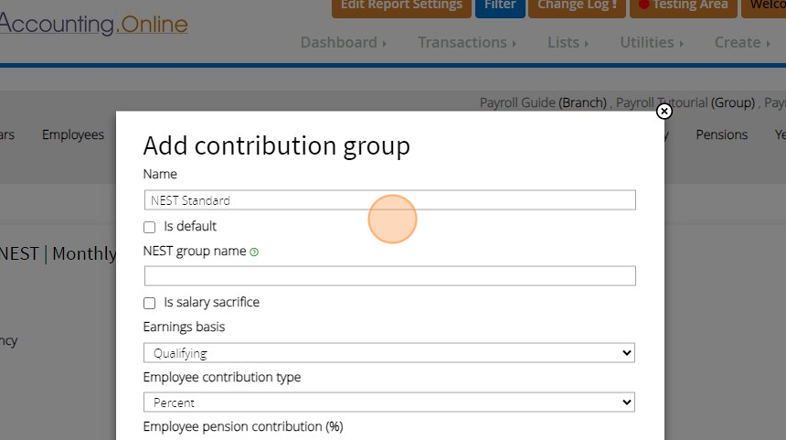Image resolution: width=786 pixels, height=440 pixels.
Task: Close the Add contribution group dialog
Action: (664, 112)
